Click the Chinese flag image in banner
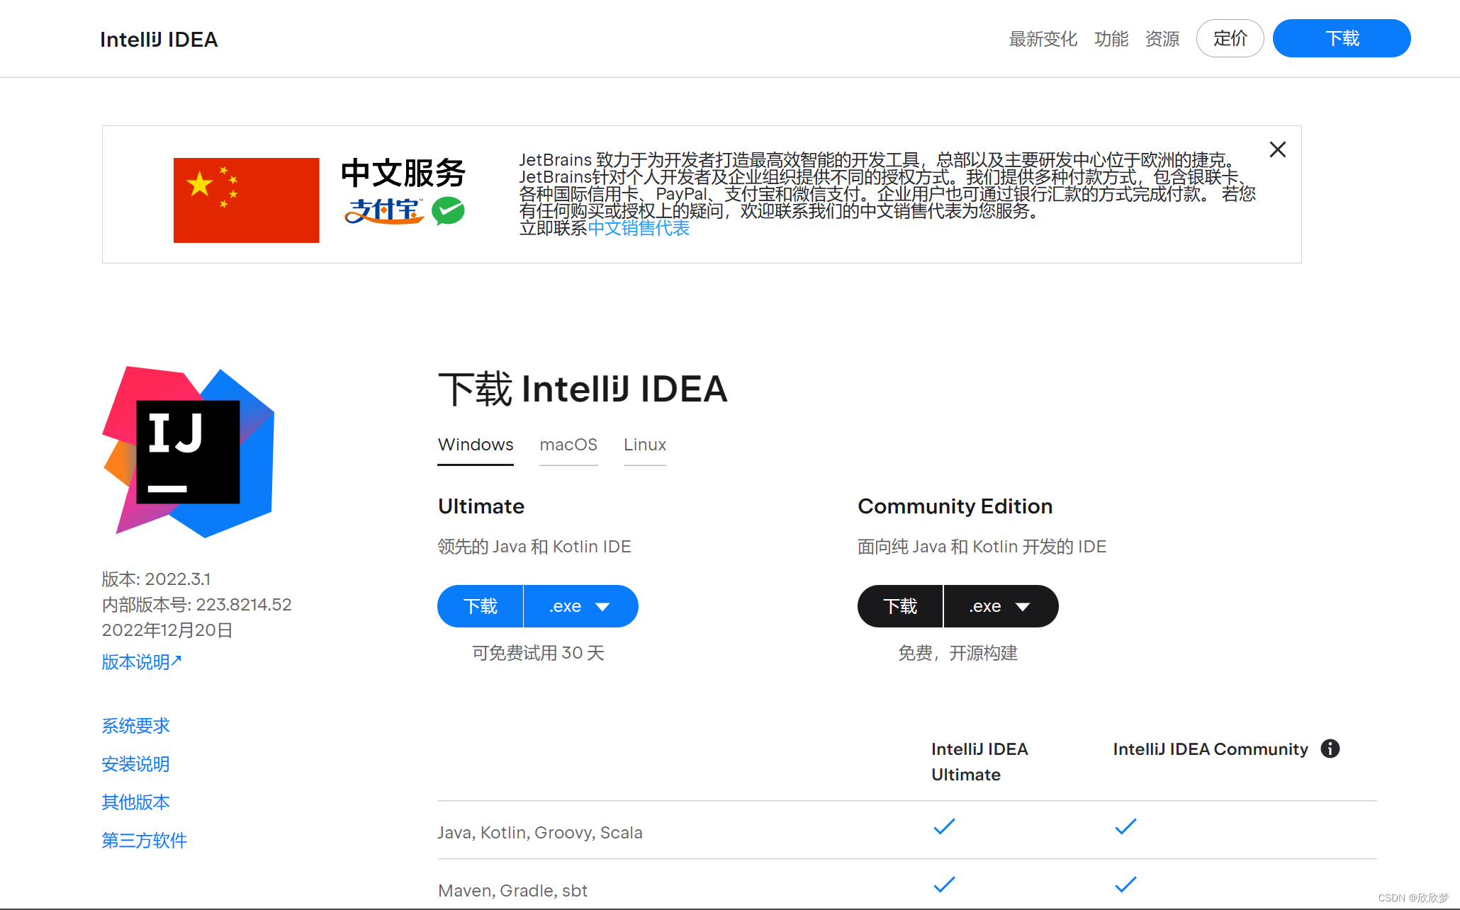 click(246, 200)
